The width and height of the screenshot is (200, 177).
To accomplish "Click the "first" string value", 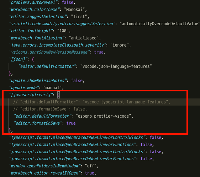I will coord(79,17).
